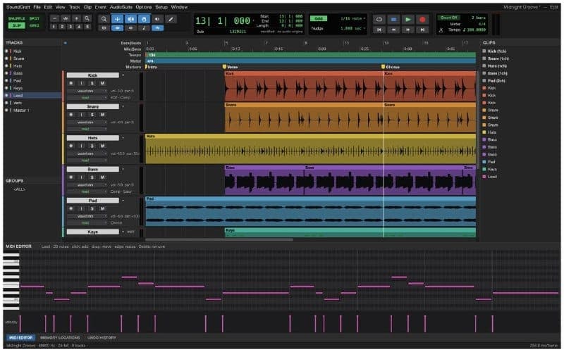Click Go to End transport button
This screenshot has height=352, width=564.
click(422, 30)
